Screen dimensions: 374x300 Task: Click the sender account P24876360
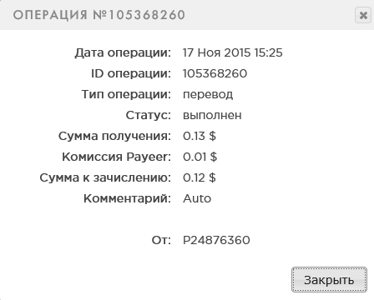(216, 240)
